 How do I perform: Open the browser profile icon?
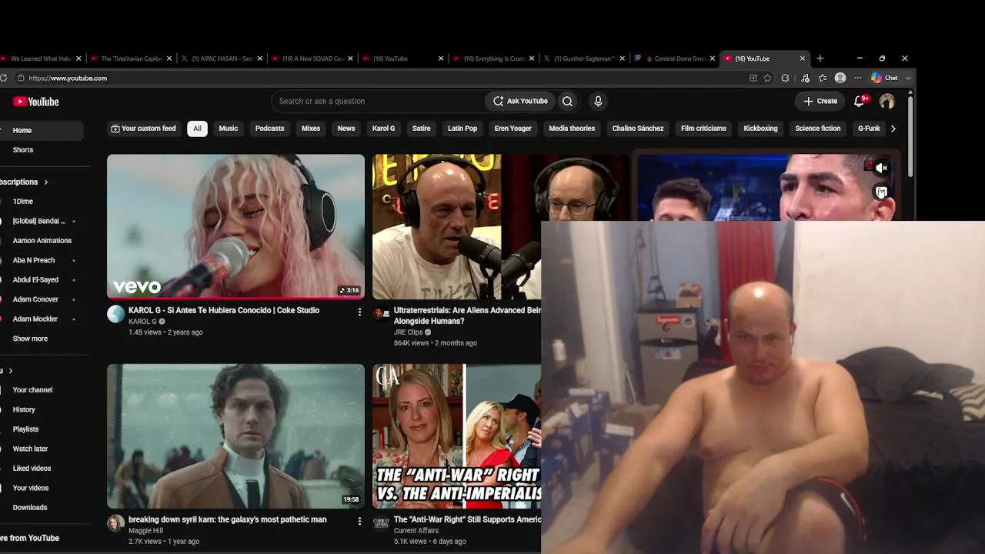pos(840,78)
